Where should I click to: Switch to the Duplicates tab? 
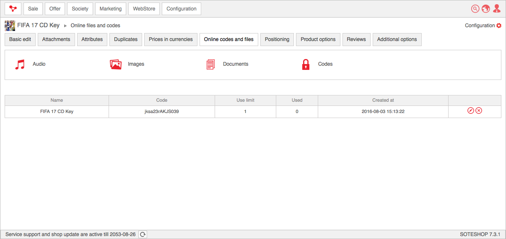[126, 39]
